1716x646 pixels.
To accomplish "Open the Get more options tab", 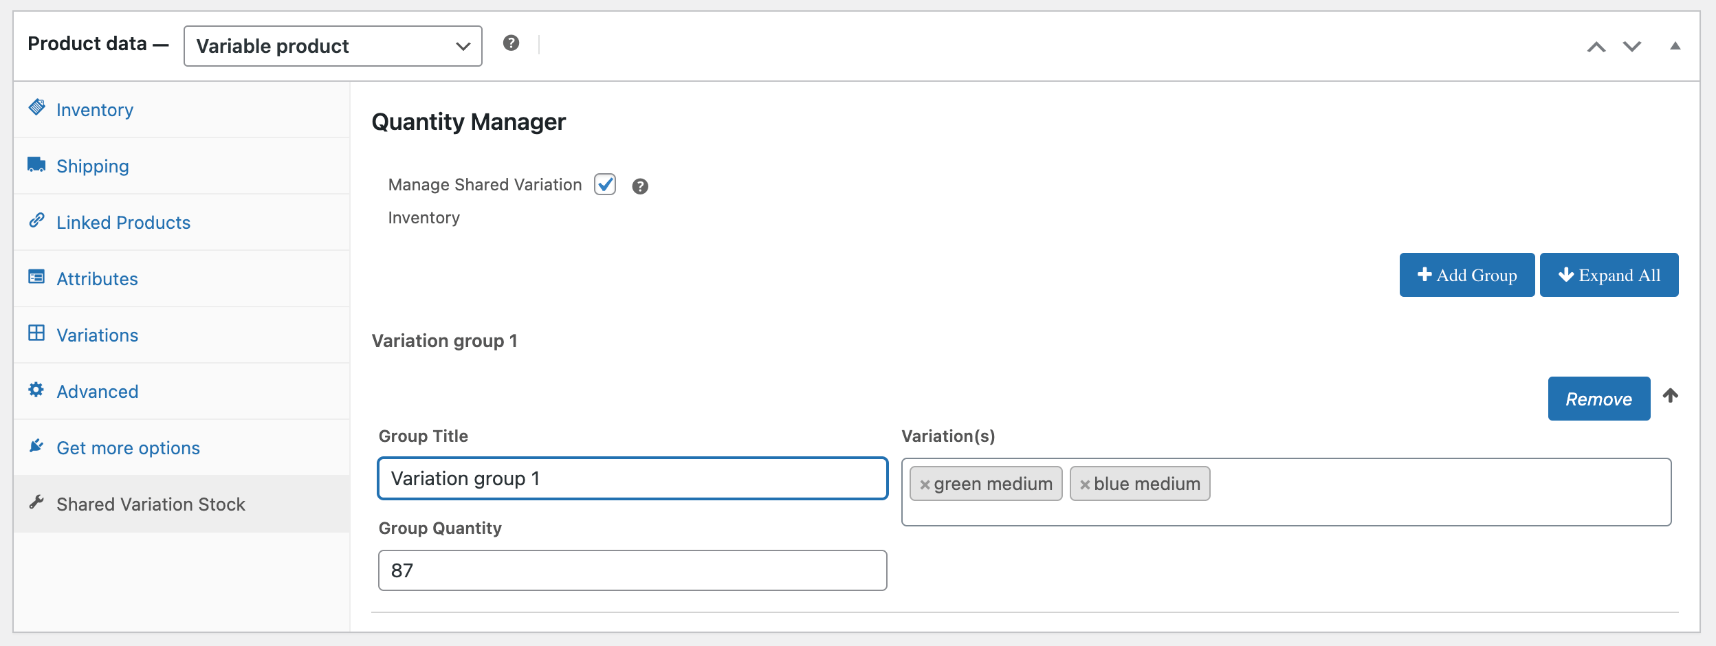I will (x=128, y=448).
